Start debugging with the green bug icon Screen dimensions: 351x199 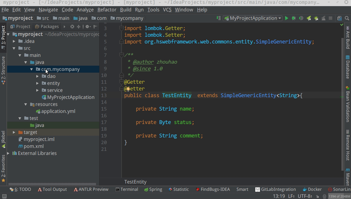tap(294, 18)
